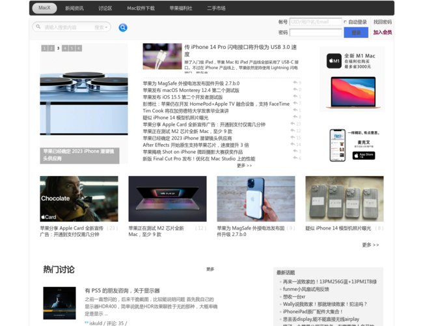The image size is (423, 326).
Task: Click 更多 below the thumbnail row
Action: pos(370,245)
